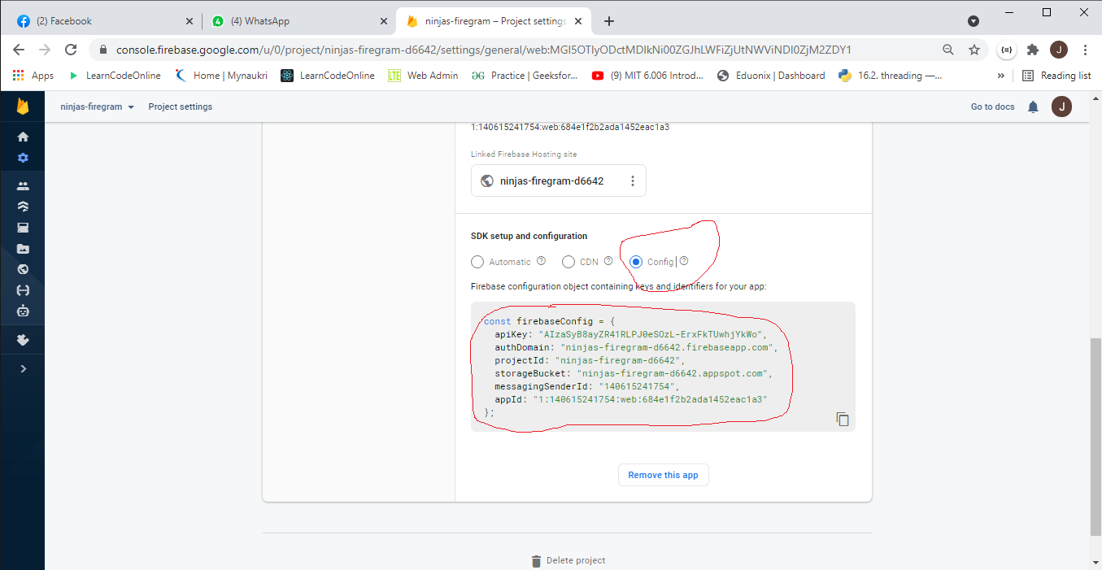Open the curly-braces browser extension icon

coord(1007,50)
